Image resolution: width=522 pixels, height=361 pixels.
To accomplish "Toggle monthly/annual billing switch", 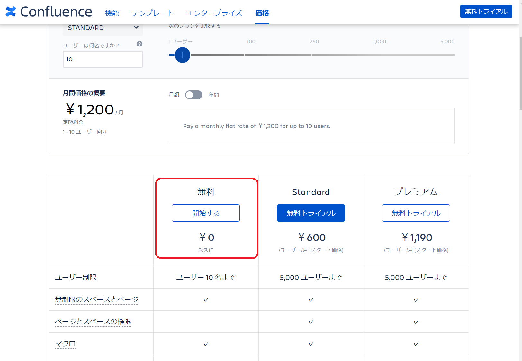I will pos(194,95).
